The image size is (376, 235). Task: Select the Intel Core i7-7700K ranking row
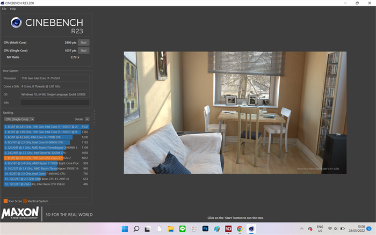coord(46,137)
